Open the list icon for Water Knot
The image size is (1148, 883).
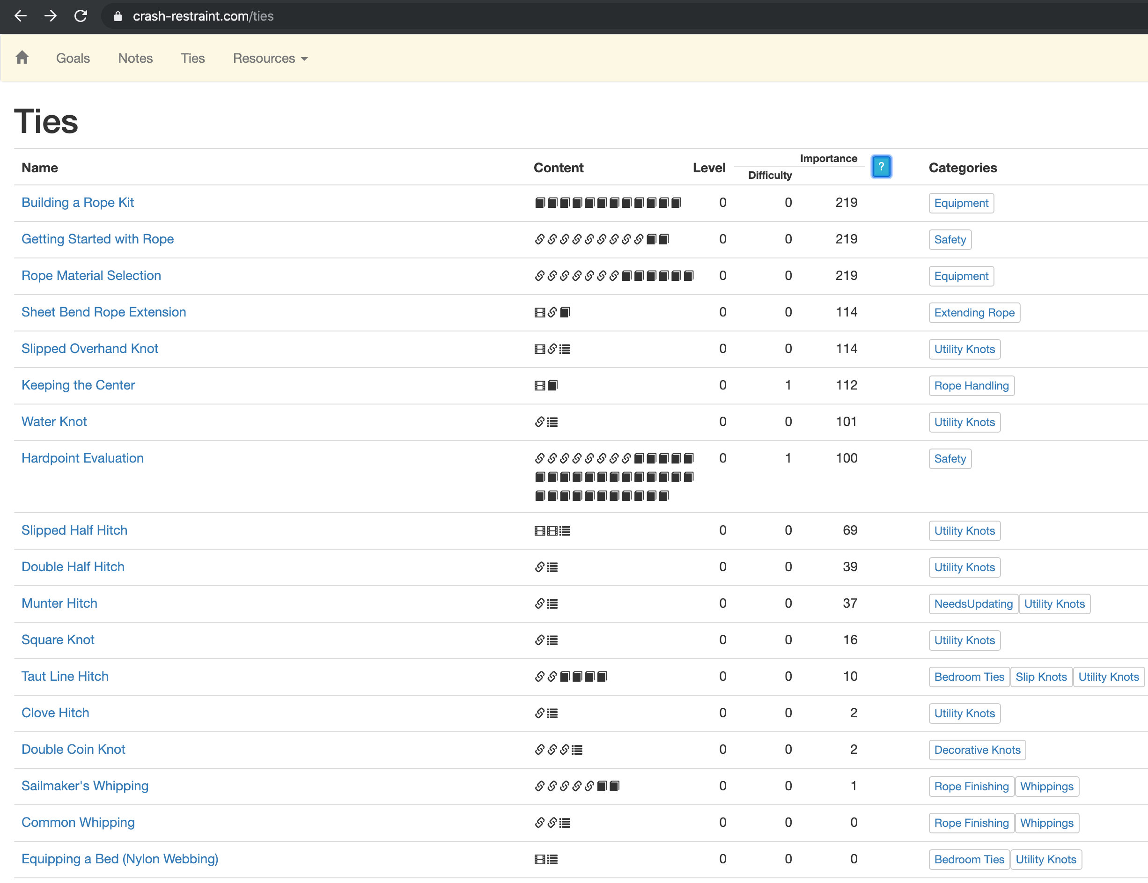click(552, 422)
